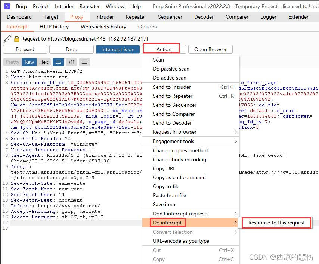Switch to the Decoder tab
Image resolution: width=319 pixels, height=264 pixels.
[204, 17]
